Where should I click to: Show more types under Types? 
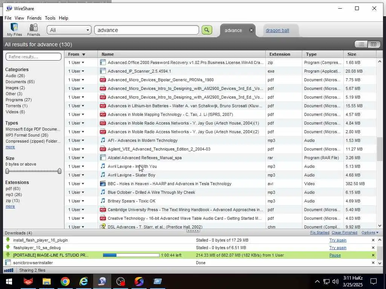pyautogui.click(x=10, y=147)
